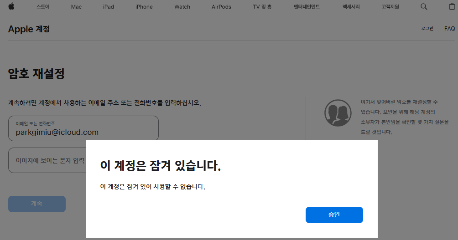
Task: Choose AirPods from the navigation bar
Action: click(221, 7)
